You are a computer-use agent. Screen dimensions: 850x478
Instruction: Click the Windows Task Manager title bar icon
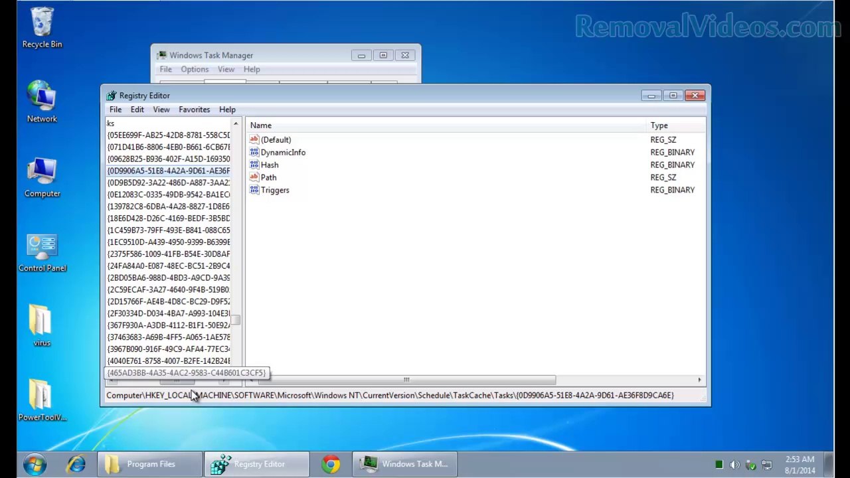161,56
